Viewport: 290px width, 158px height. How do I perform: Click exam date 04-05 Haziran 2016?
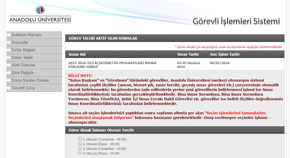[x=188, y=65]
